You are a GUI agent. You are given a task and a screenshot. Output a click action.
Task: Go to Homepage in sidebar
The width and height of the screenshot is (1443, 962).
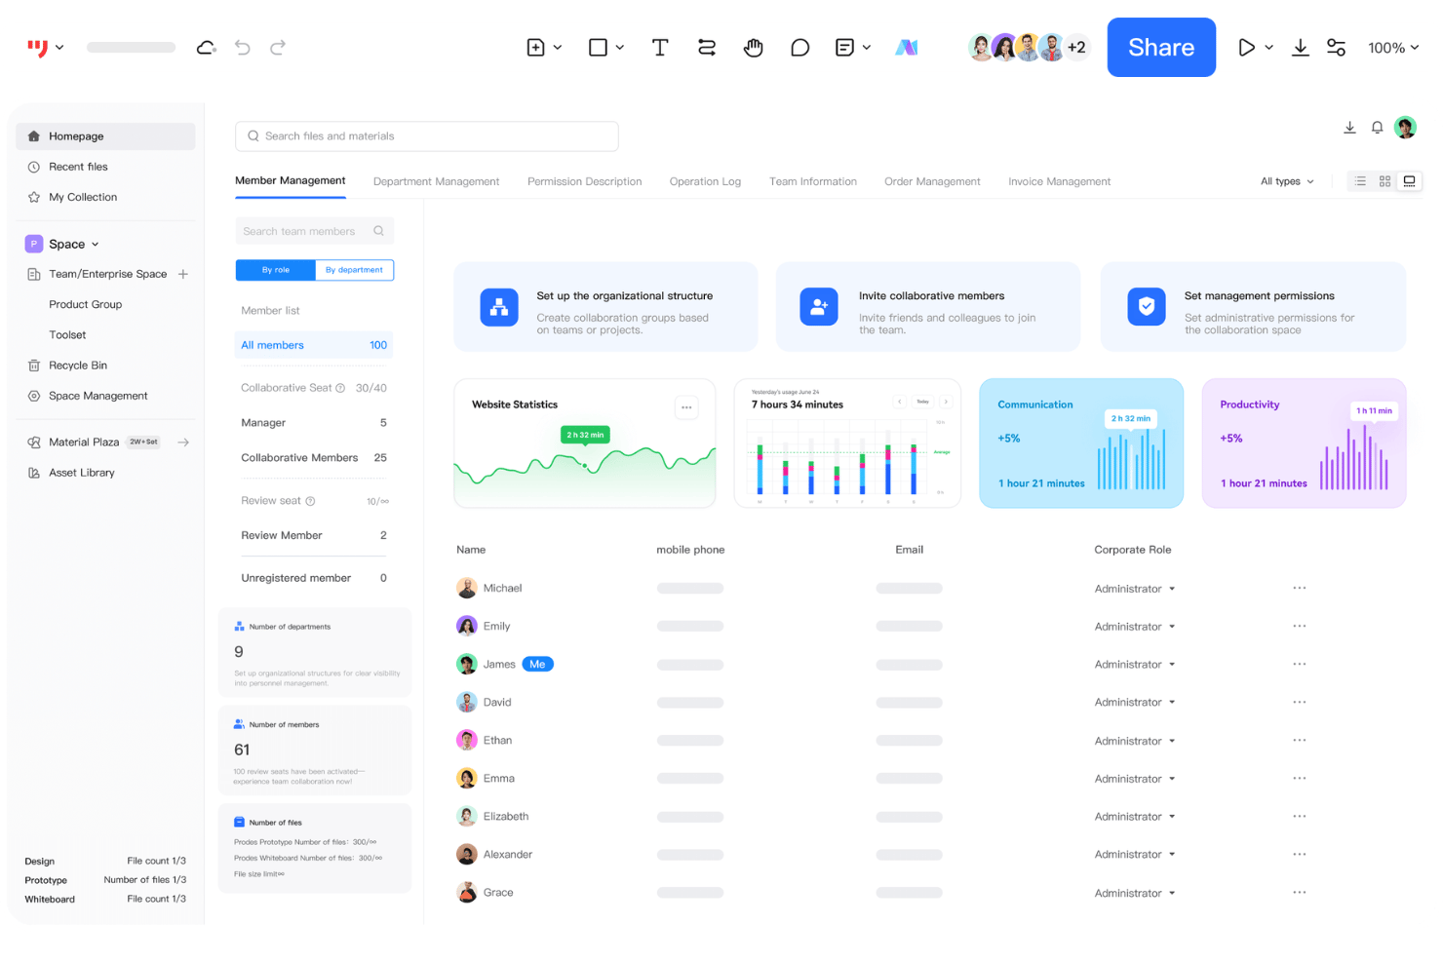(x=105, y=136)
